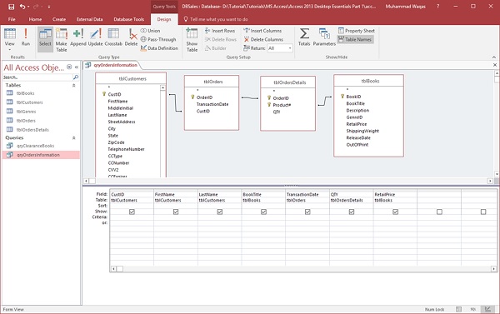The image size is (500, 314).
Task: Open the Show Table dialog
Action: point(192,39)
